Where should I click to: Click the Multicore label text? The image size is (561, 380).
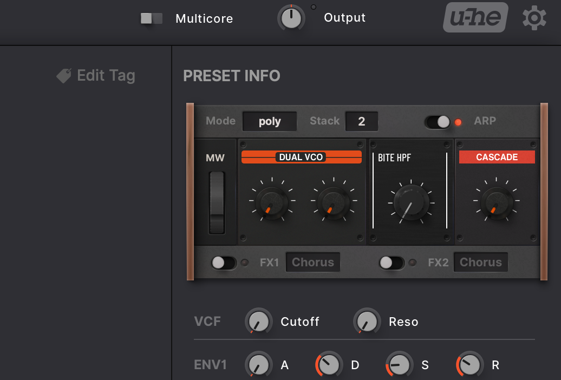(204, 18)
